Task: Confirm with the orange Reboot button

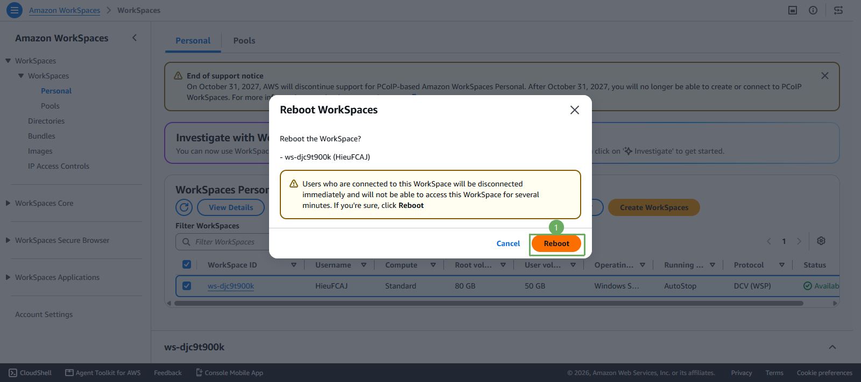Action: tap(556, 243)
